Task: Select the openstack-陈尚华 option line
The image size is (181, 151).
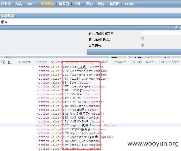Action: (x=75, y=137)
